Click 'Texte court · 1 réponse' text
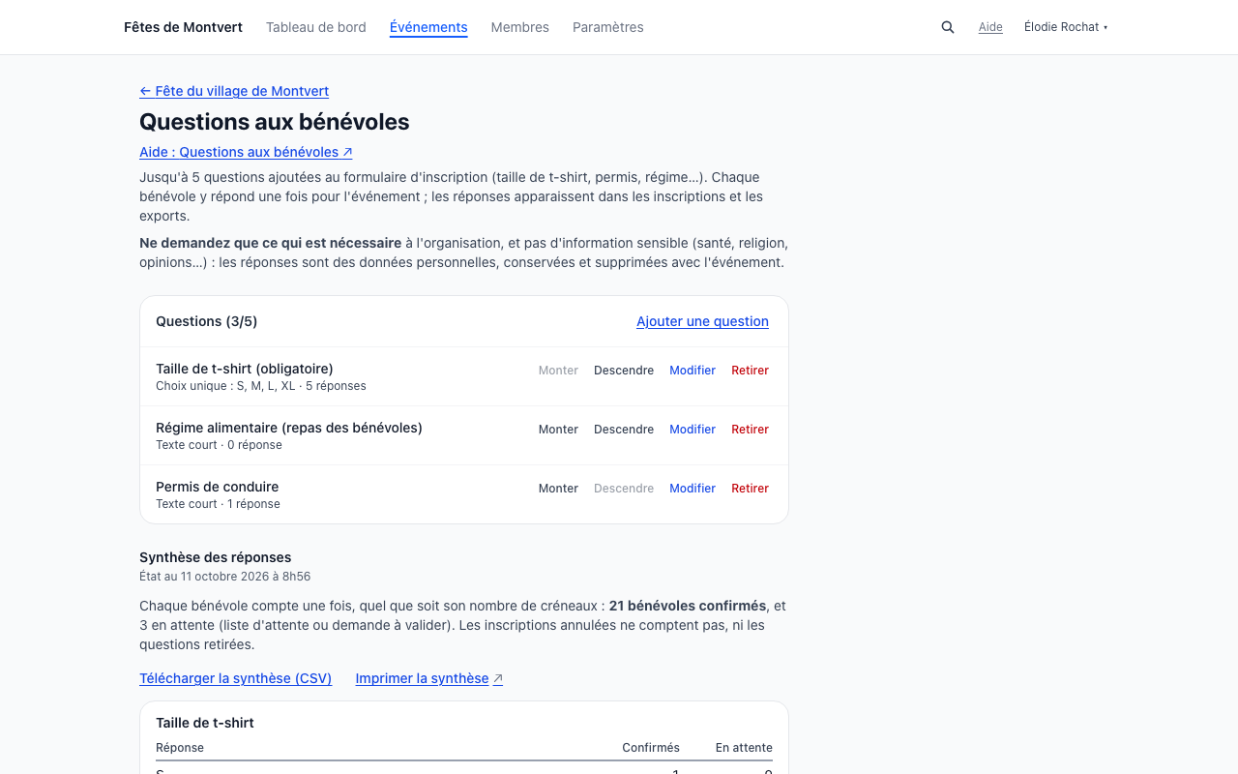The image size is (1238, 774). tap(218, 504)
